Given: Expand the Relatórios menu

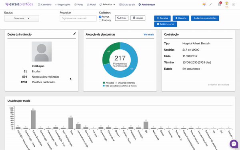Looking at the screenshot, I should (107, 4).
